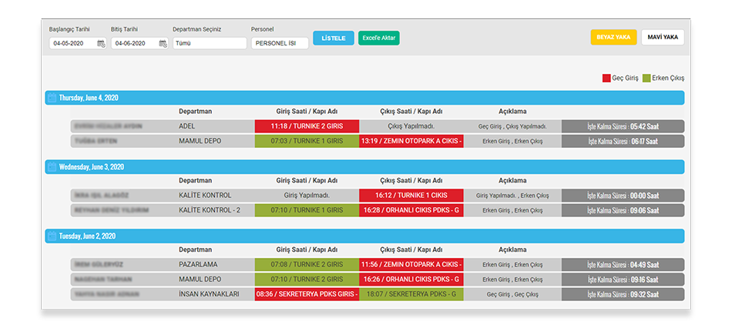Click calendar icon beside Tuesday, June 2, 2020
The image size is (732, 328).
(x=52, y=236)
